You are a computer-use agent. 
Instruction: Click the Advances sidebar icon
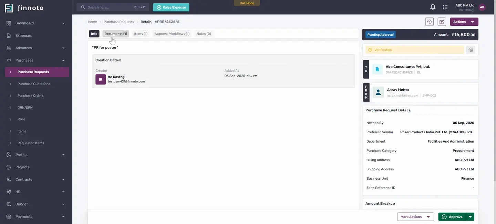pos(9,48)
